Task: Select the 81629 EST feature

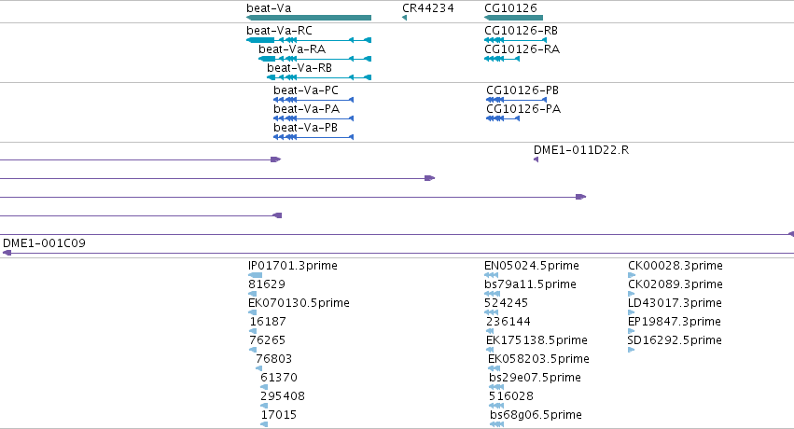Action: point(267,284)
